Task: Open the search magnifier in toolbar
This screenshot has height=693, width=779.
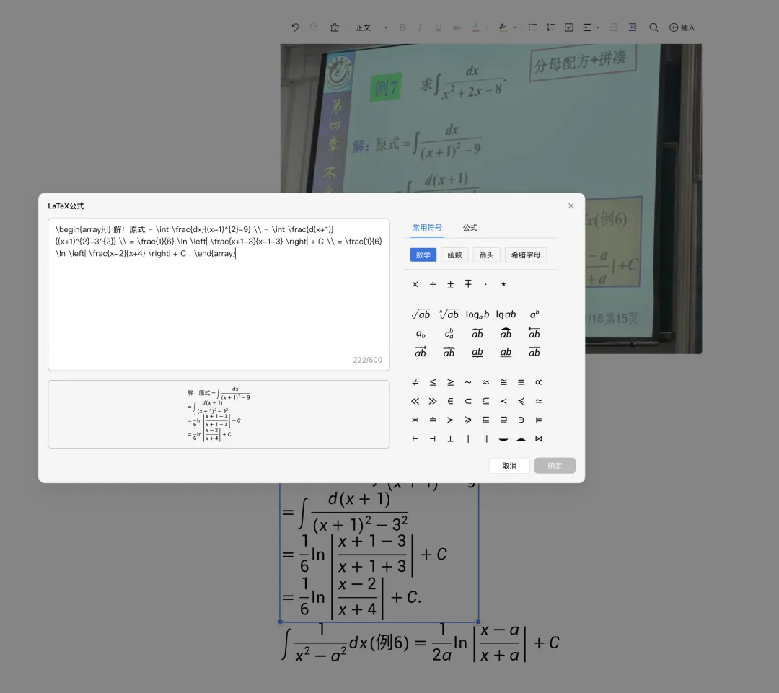Action: pyautogui.click(x=653, y=27)
